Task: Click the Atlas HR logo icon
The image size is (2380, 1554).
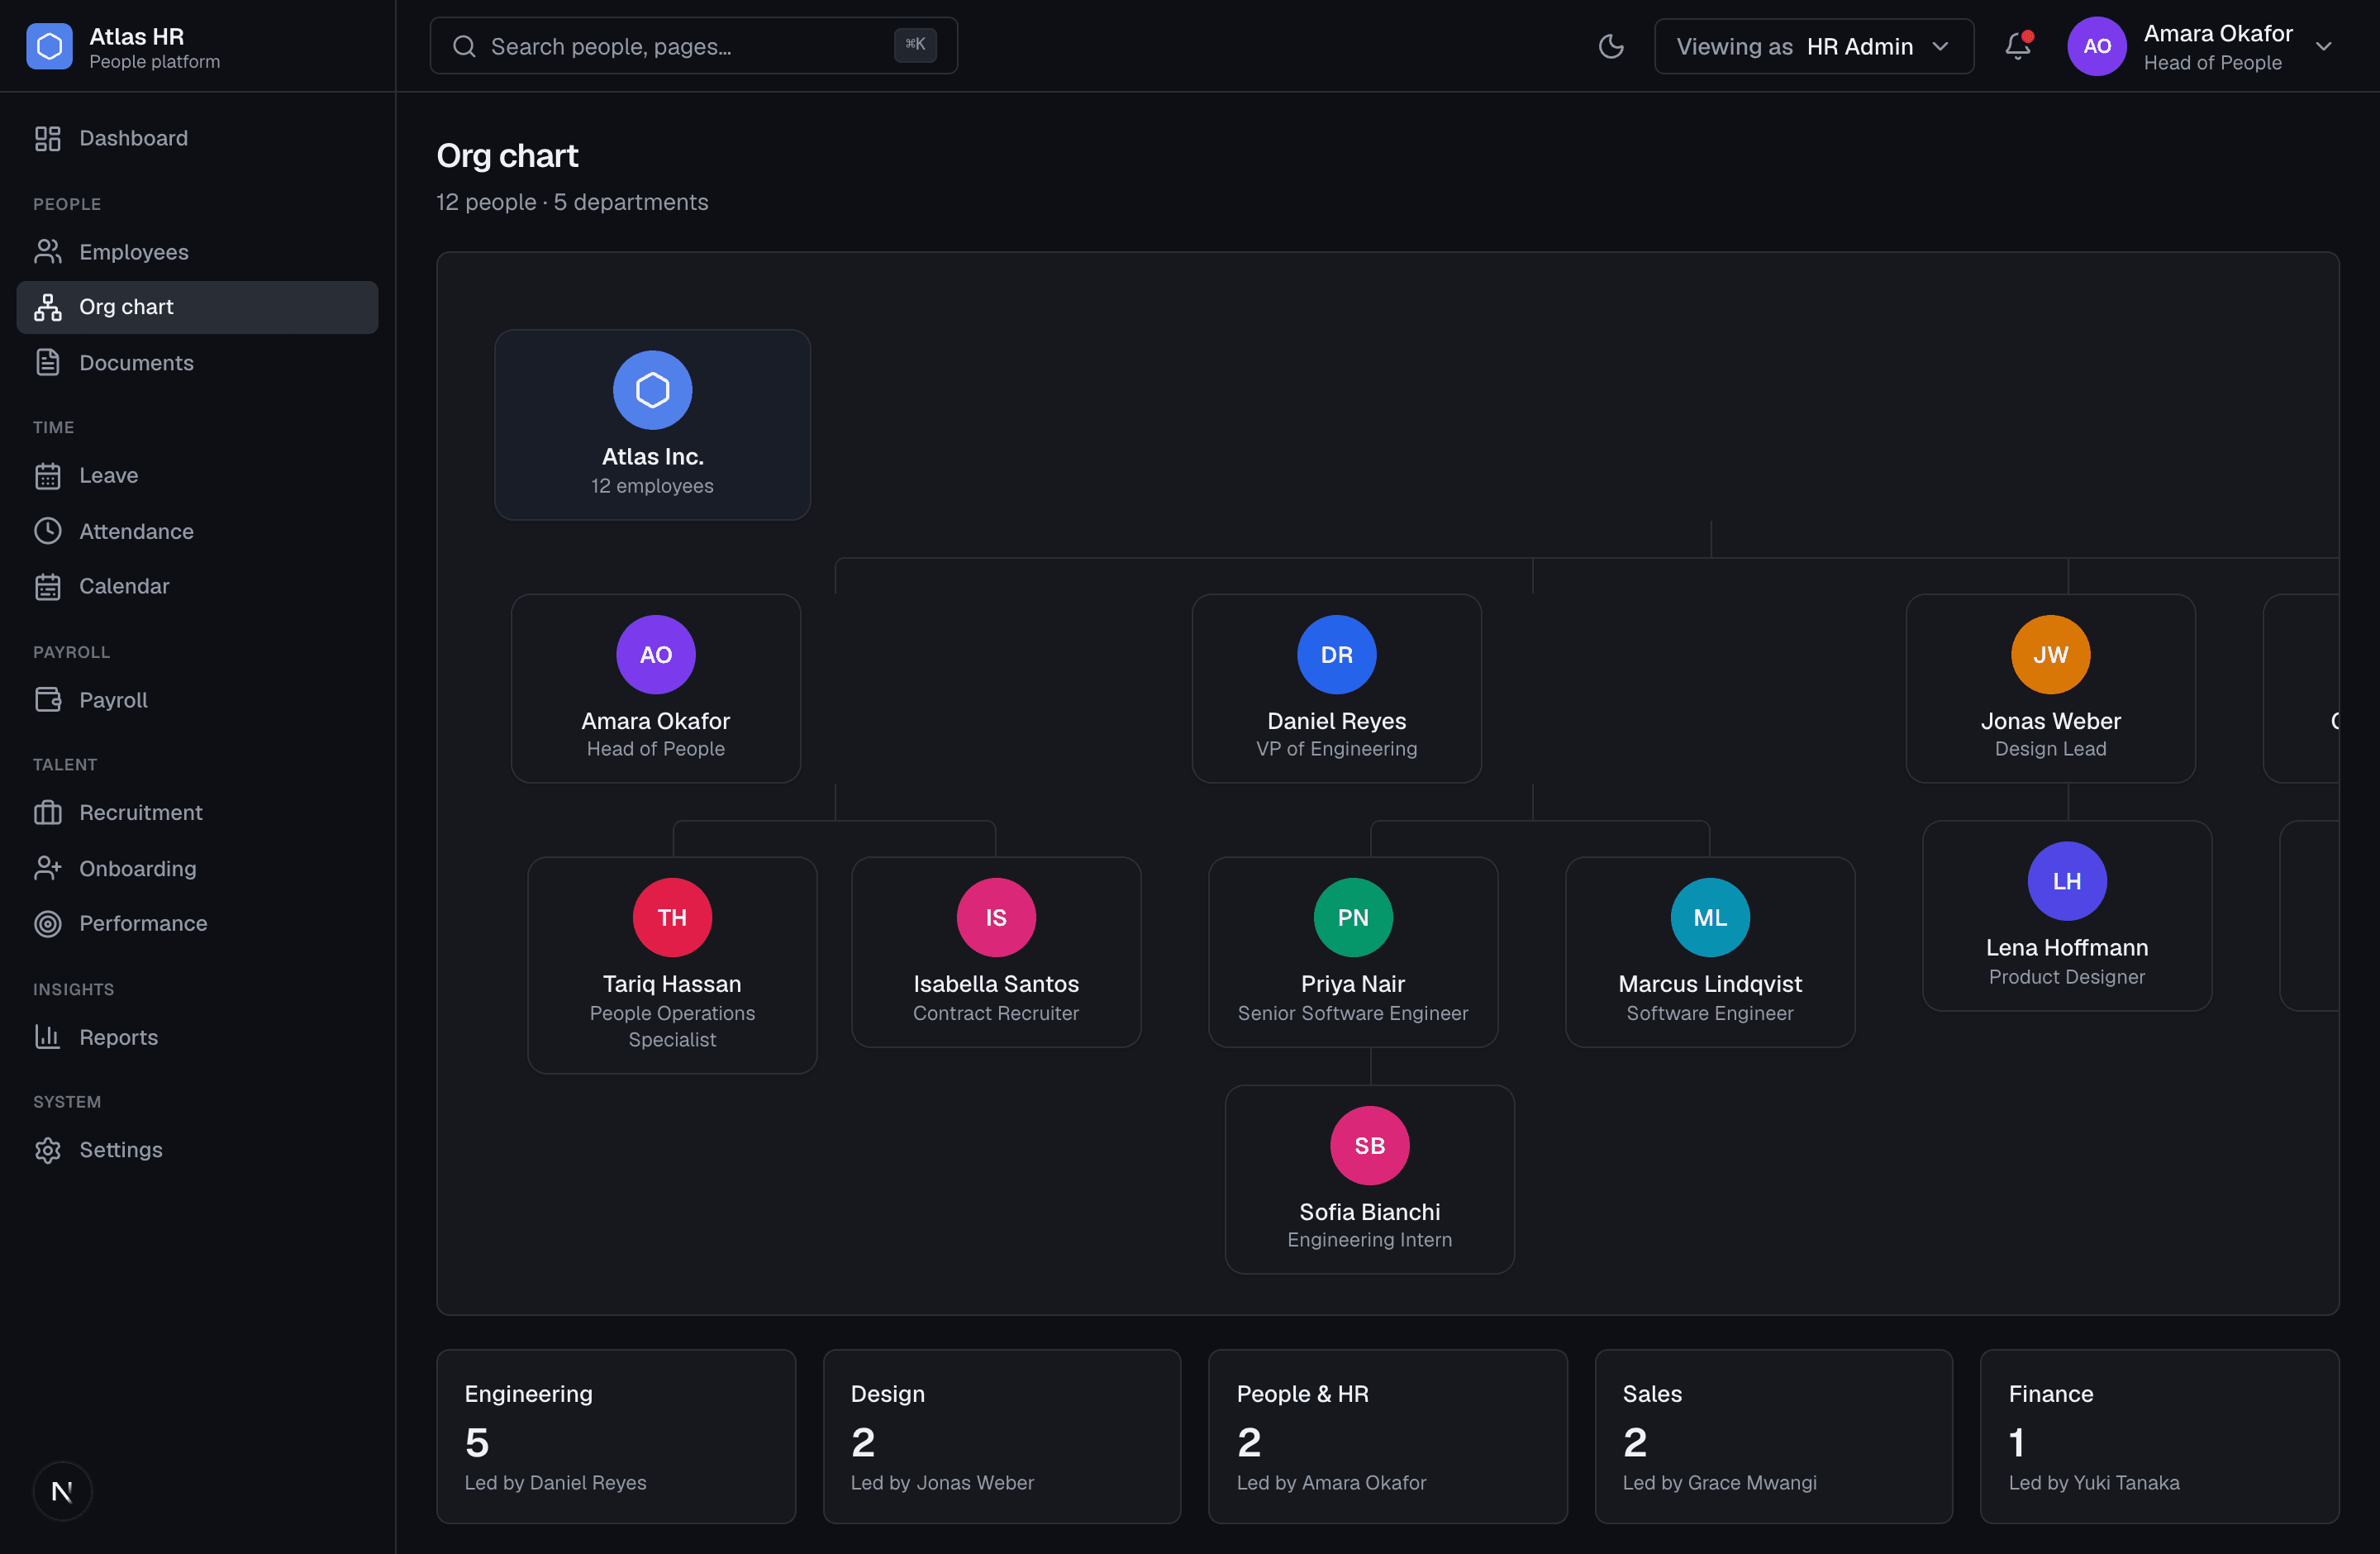Action: click(x=49, y=46)
